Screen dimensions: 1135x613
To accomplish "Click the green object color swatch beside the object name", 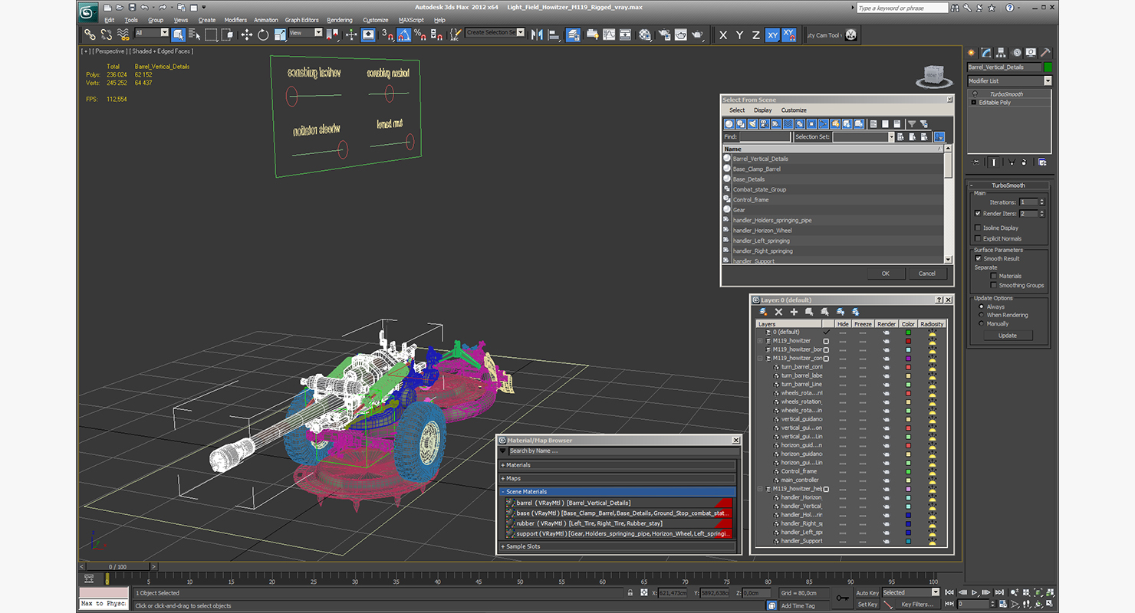I will (1048, 67).
